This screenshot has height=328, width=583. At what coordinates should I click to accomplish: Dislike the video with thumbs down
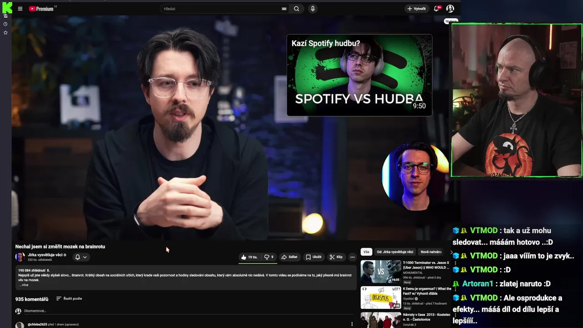[269, 257]
